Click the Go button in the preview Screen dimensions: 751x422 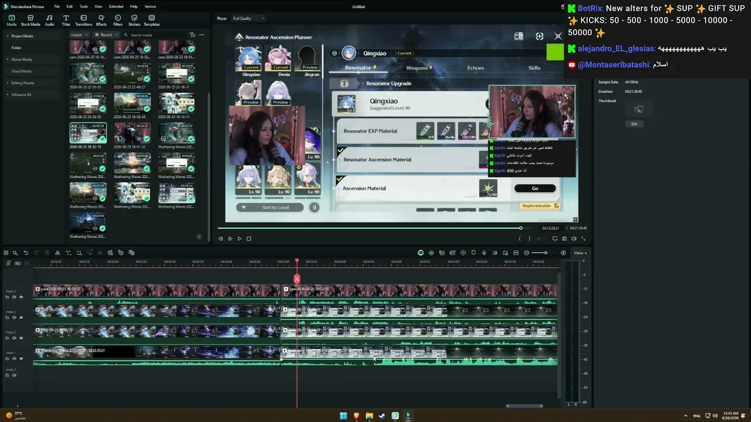535,188
